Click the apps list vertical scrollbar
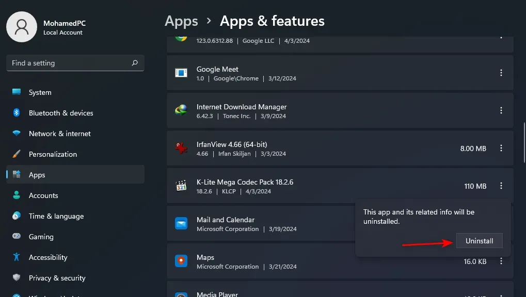Screen dimensions: 526x297 point(524,143)
